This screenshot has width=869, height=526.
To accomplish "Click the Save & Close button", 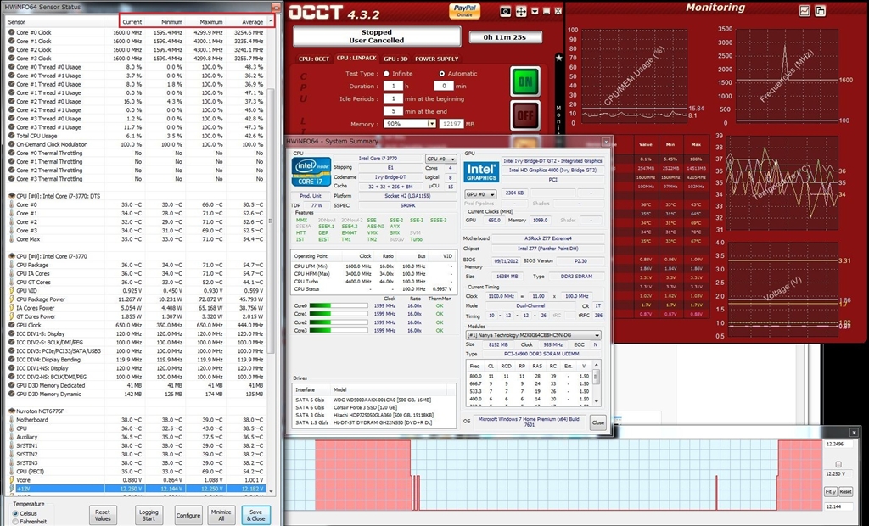I will pyautogui.click(x=256, y=515).
